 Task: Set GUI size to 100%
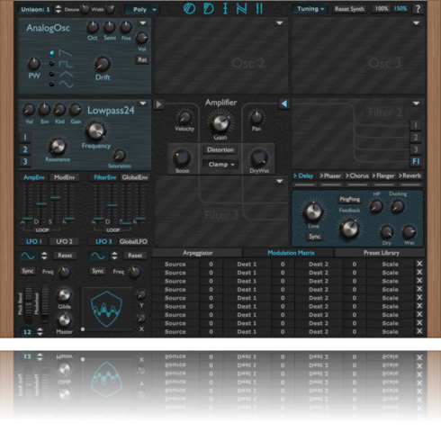(x=382, y=9)
